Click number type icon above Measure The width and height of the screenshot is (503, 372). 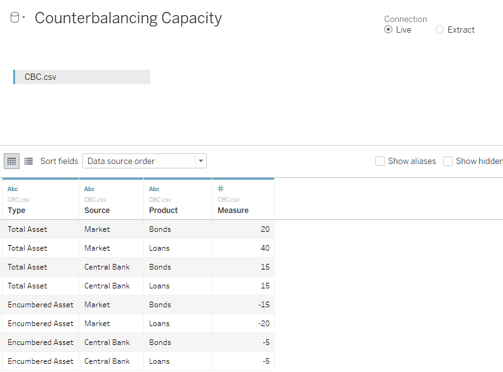(x=221, y=189)
